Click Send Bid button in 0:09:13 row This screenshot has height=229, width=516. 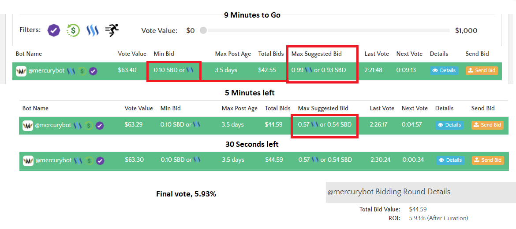point(482,70)
